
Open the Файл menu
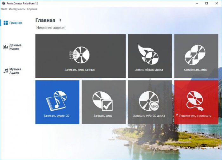point(4,9)
